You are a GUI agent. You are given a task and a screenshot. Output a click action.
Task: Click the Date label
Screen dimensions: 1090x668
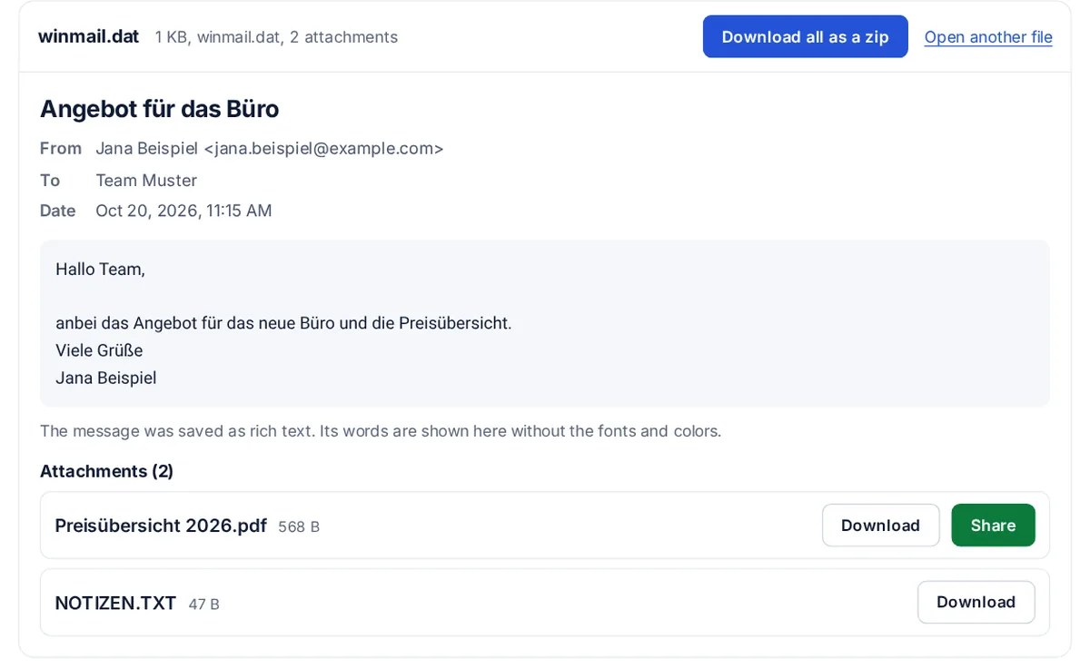point(57,211)
